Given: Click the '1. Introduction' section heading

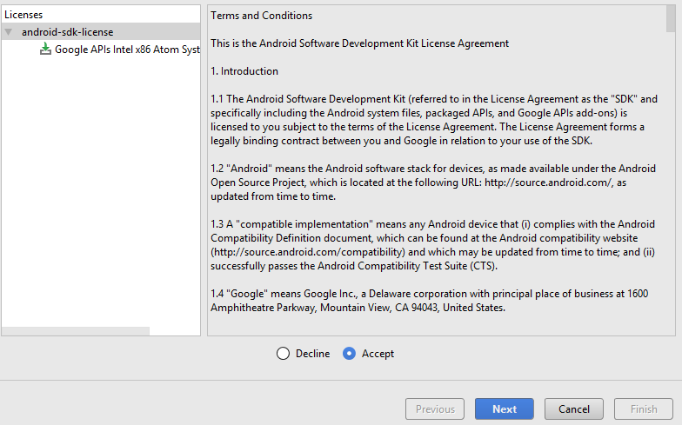Looking at the screenshot, I should pos(244,71).
